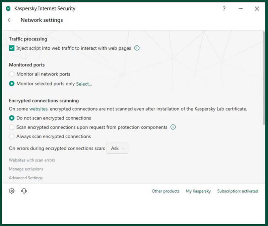Follow the websites link in description
This screenshot has width=268, height=226.
39,109
